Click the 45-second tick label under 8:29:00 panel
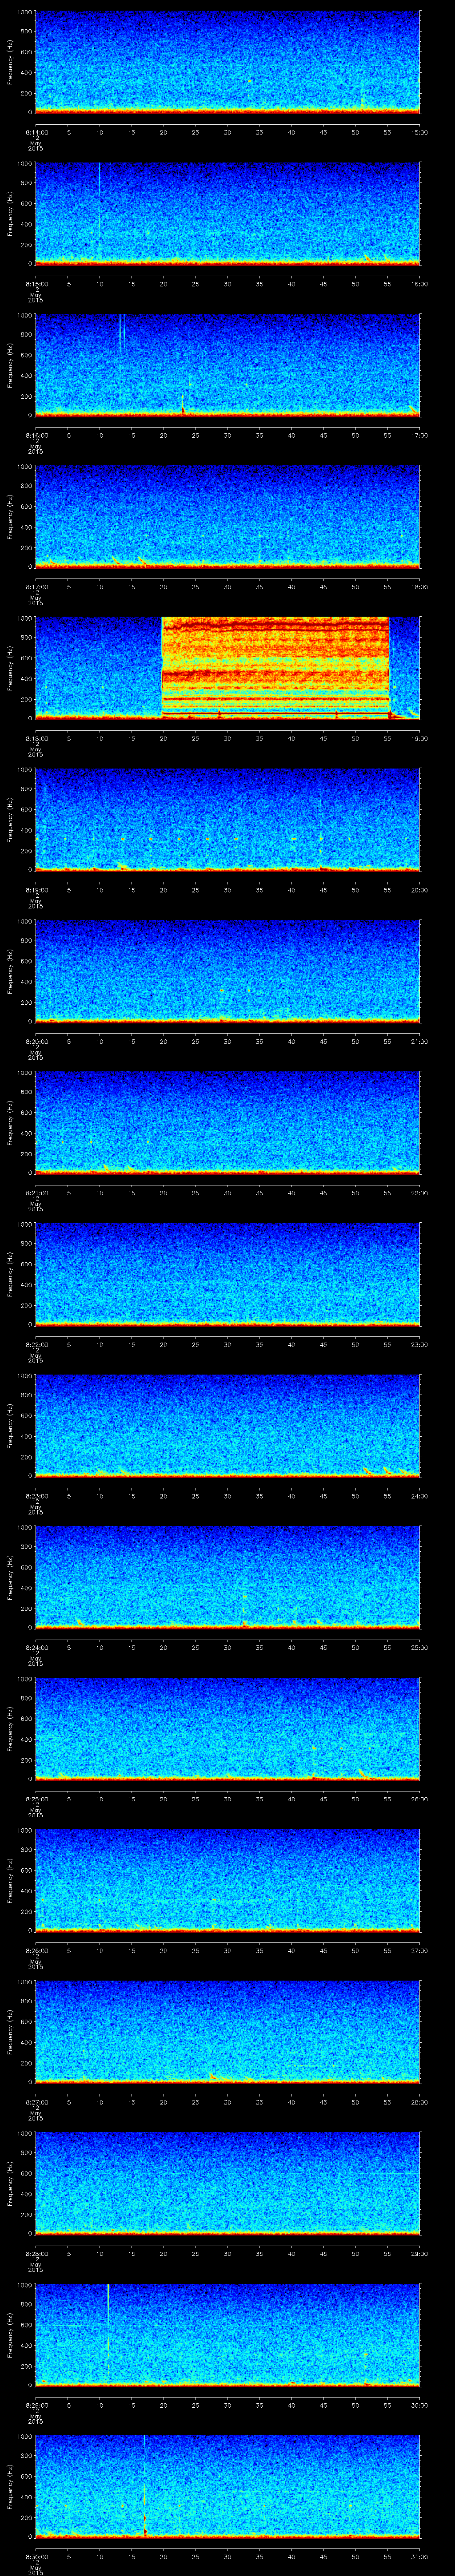The image size is (455, 2576). 323,2404
